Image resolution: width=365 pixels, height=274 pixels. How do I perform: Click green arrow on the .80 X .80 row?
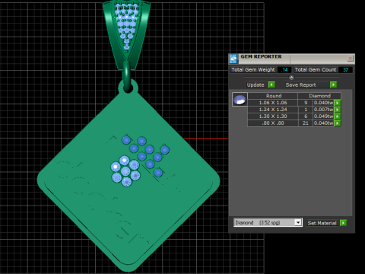pyautogui.click(x=338, y=123)
